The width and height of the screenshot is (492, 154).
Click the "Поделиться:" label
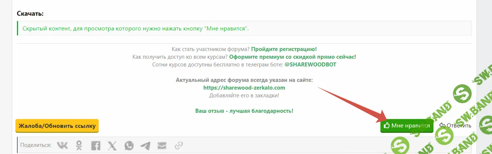tap(36, 145)
